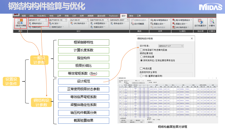The width and height of the screenshot is (225, 129).
Task: Switch to the 设计 ribbon tab
Action: tap(123, 16)
